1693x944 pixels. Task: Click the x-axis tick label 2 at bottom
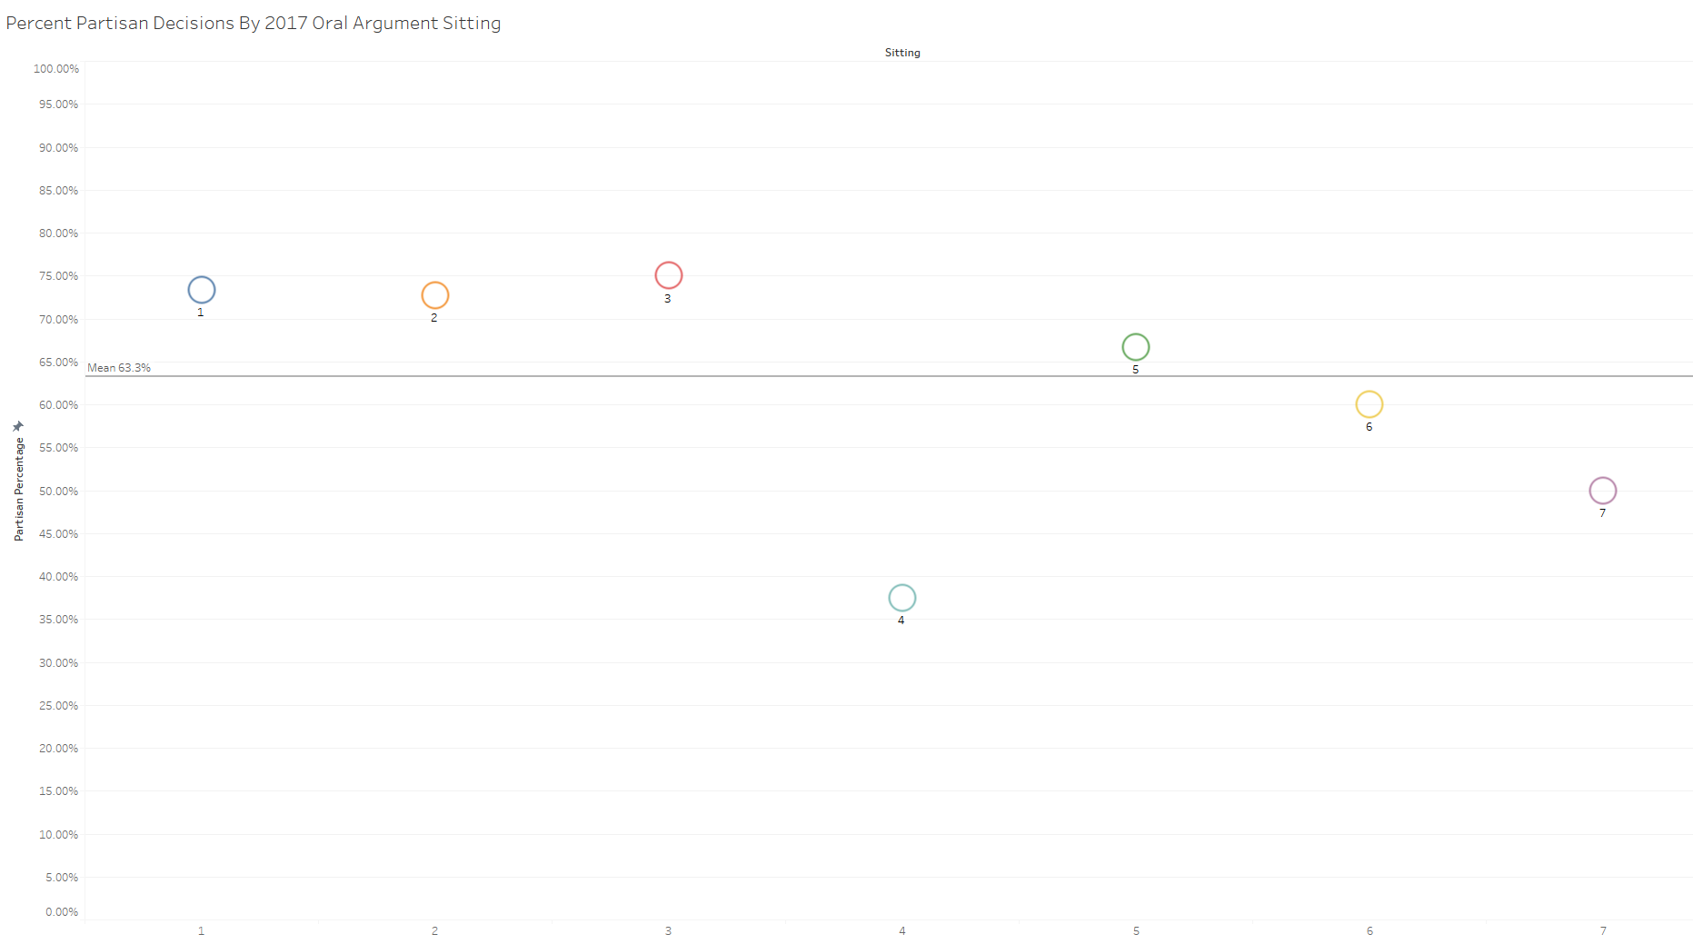click(x=435, y=931)
